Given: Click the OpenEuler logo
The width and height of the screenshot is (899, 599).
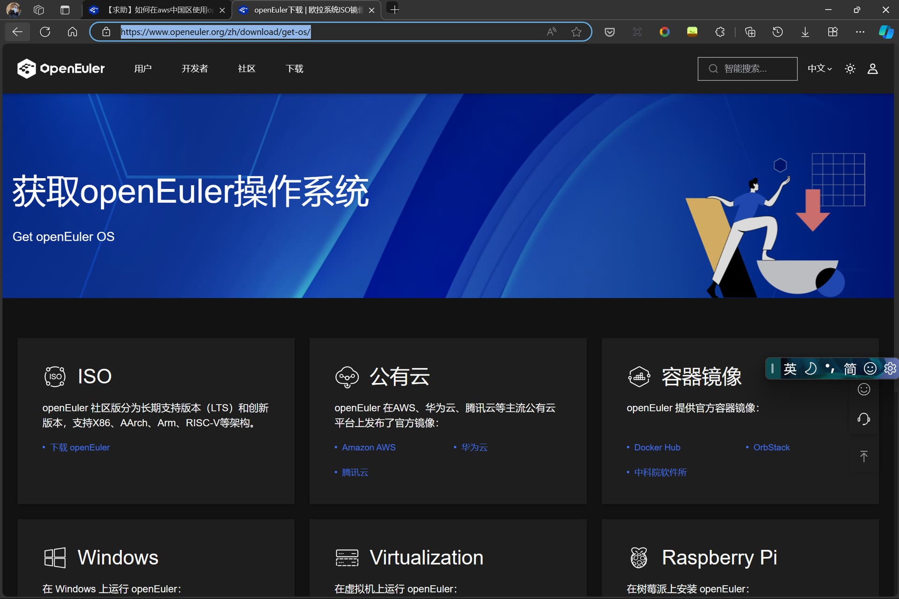Looking at the screenshot, I should click(x=61, y=69).
